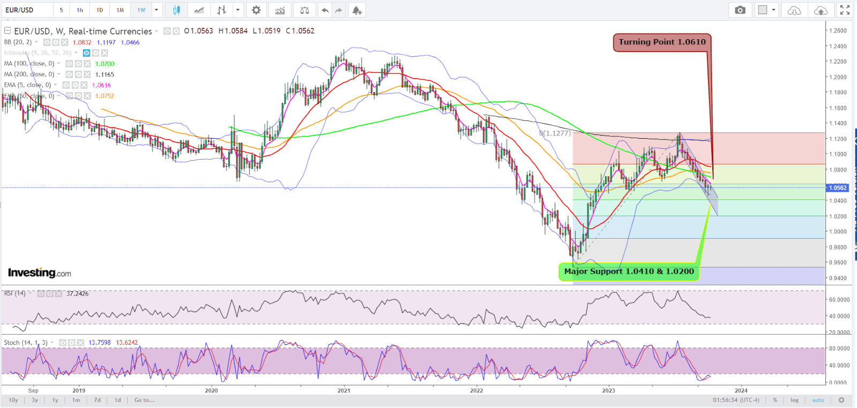Screen dimensions: 857x408
Task: Expand MA (100, close, 0) dropdown arrow
Action: 59,64
